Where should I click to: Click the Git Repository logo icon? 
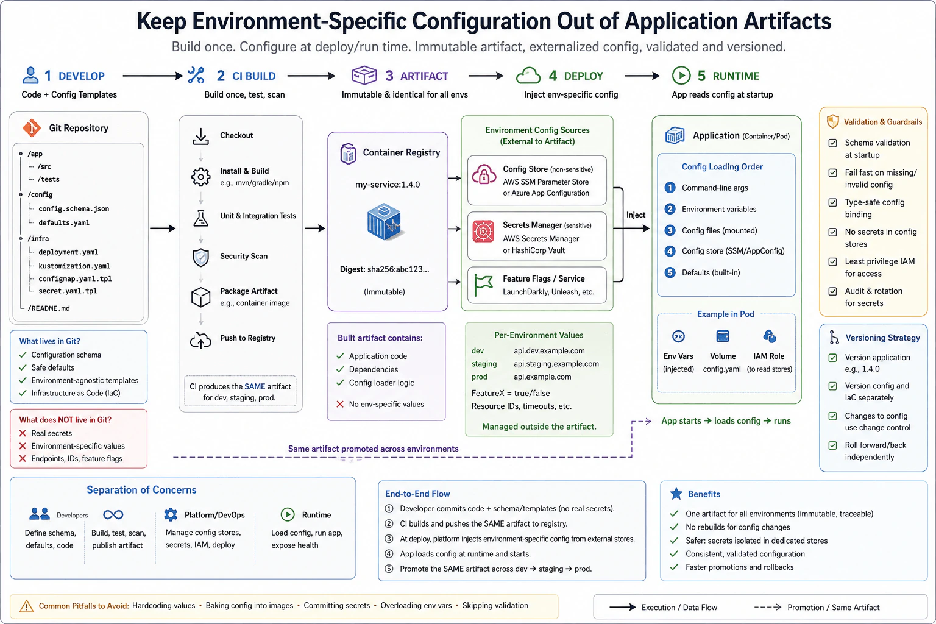tap(32, 128)
